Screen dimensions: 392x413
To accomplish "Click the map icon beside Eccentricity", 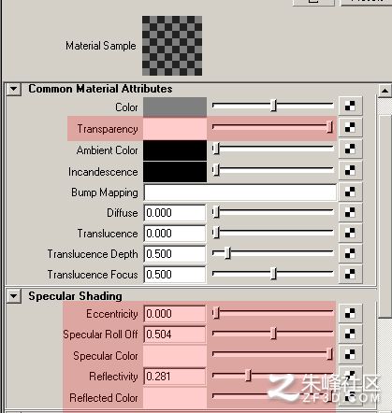I will [350, 313].
